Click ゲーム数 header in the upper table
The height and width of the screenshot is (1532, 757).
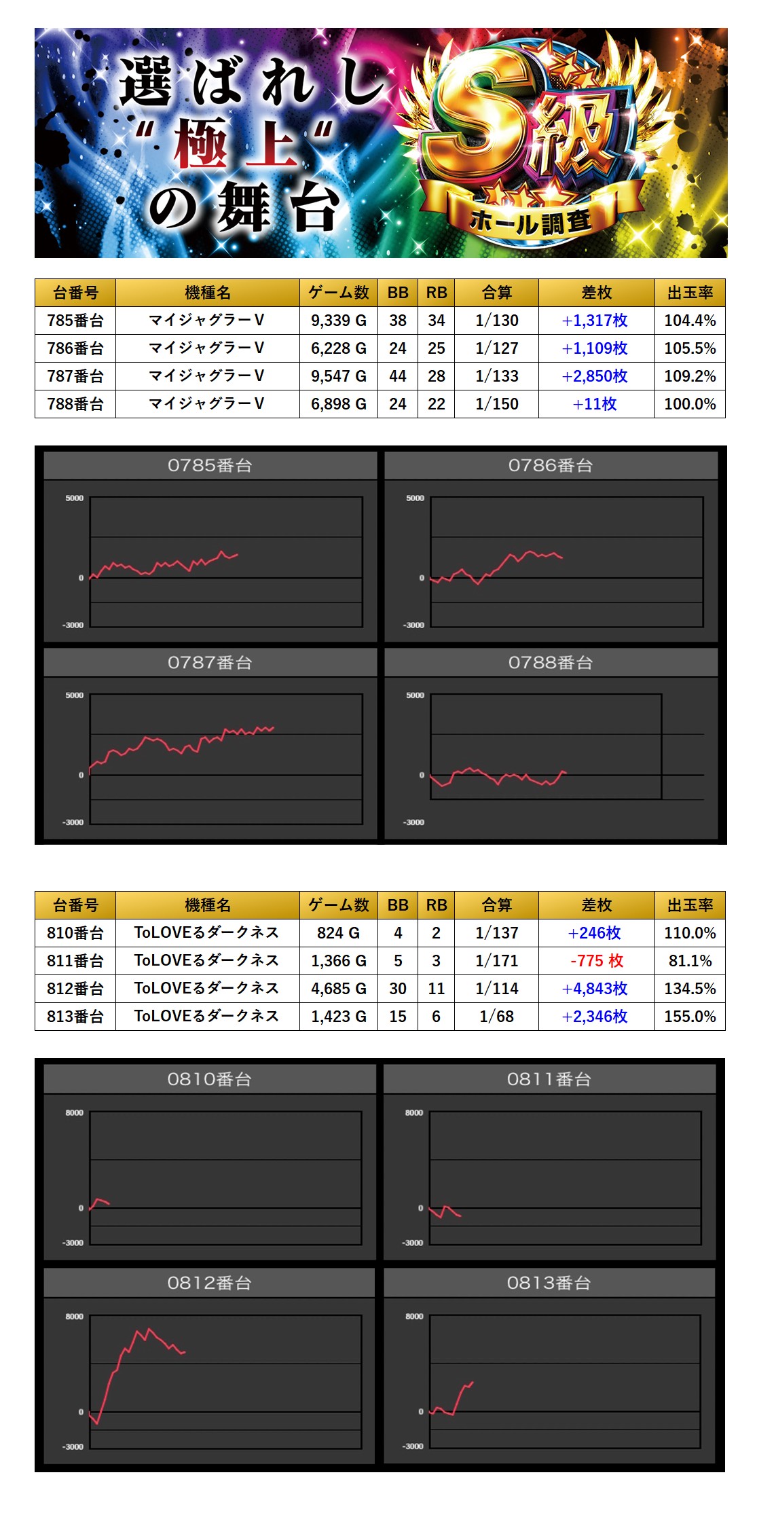[x=338, y=293]
